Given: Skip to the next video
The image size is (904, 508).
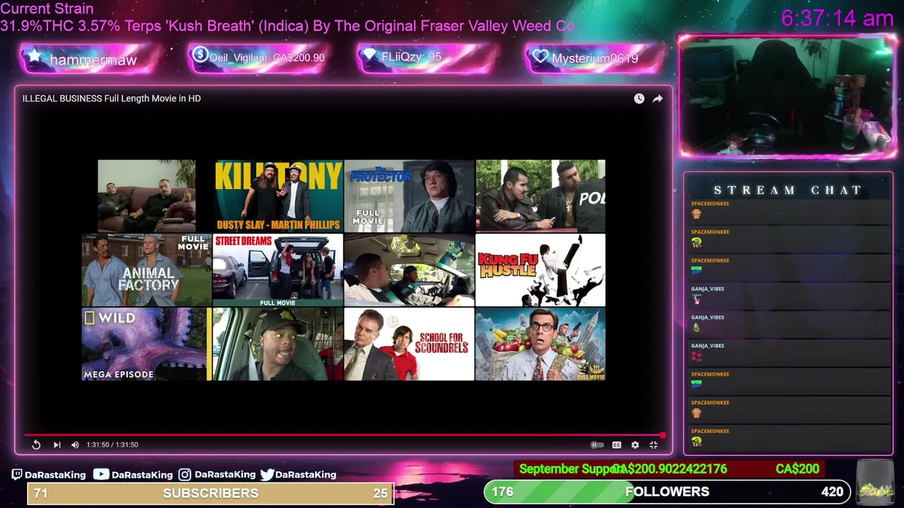Looking at the screenshot, I should [57, 445].
